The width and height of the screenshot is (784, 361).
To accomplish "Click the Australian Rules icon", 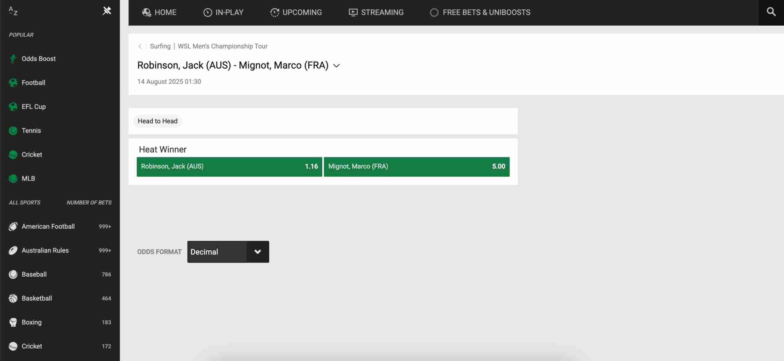I will click(x=13, y=251).
